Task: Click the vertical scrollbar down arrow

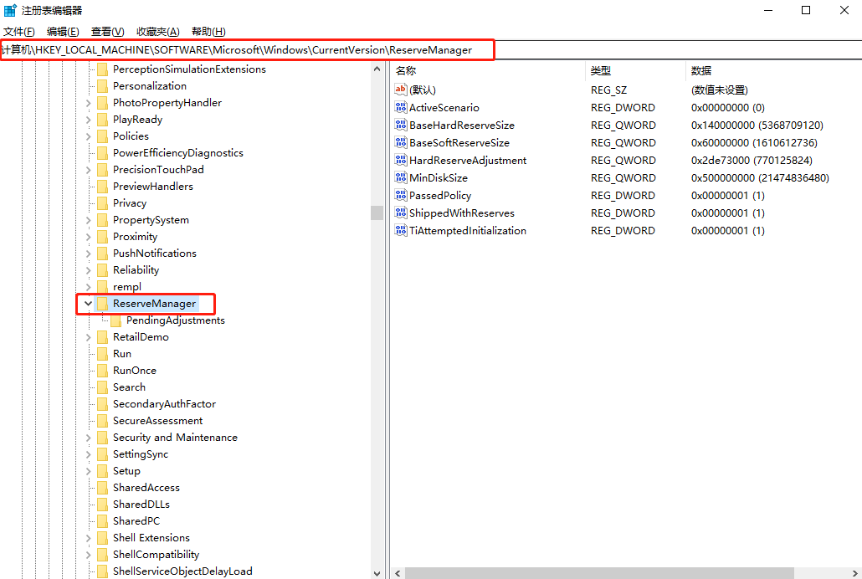Action: pos(377,572)
